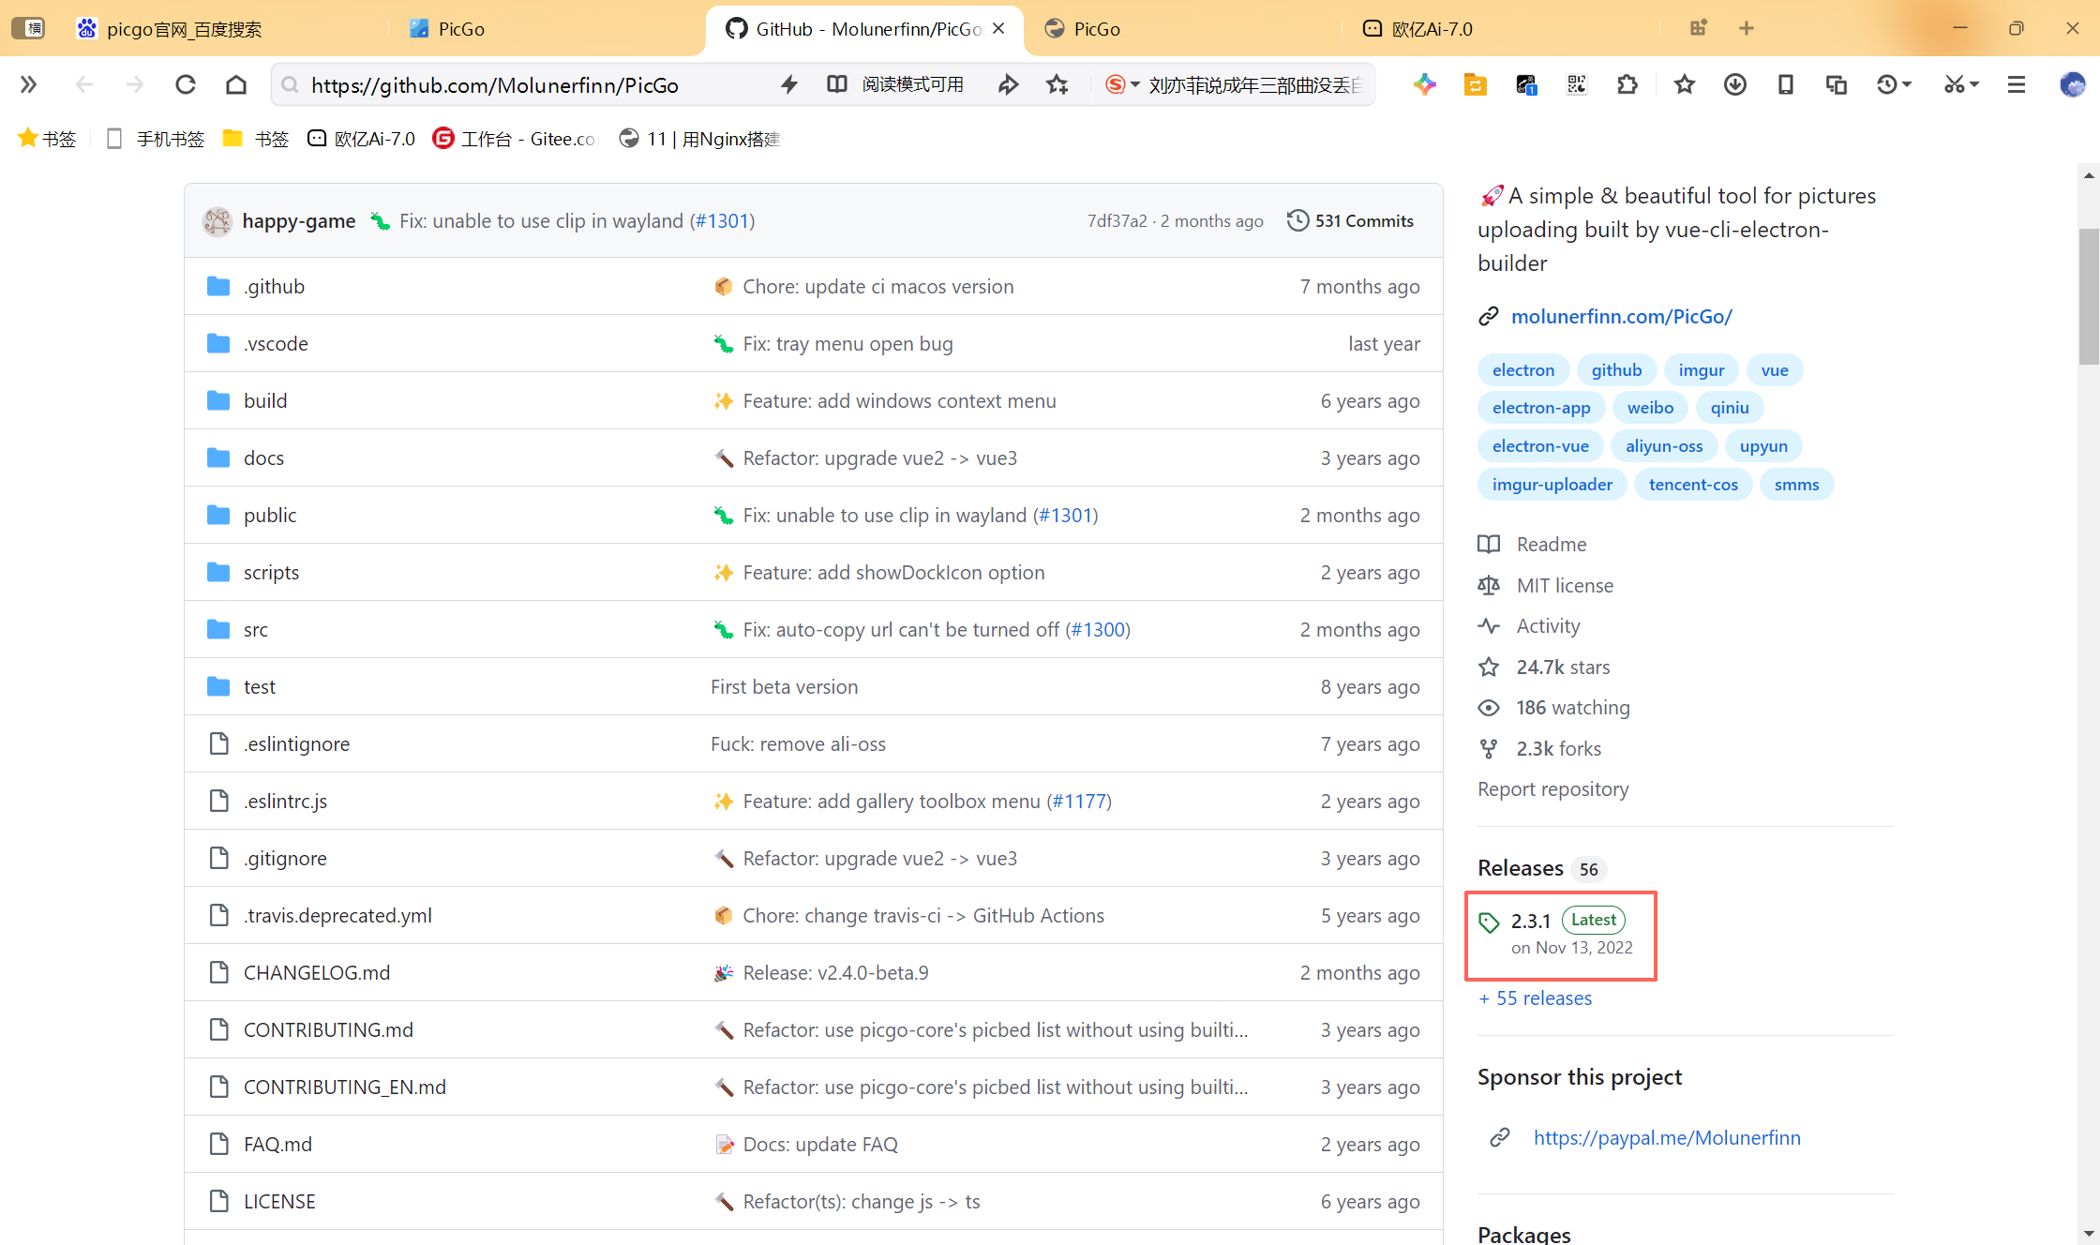Open the history clock dropdown
This screenshot has width=2100, height=1245.
pyautogui.click(x=1894, y=84)
